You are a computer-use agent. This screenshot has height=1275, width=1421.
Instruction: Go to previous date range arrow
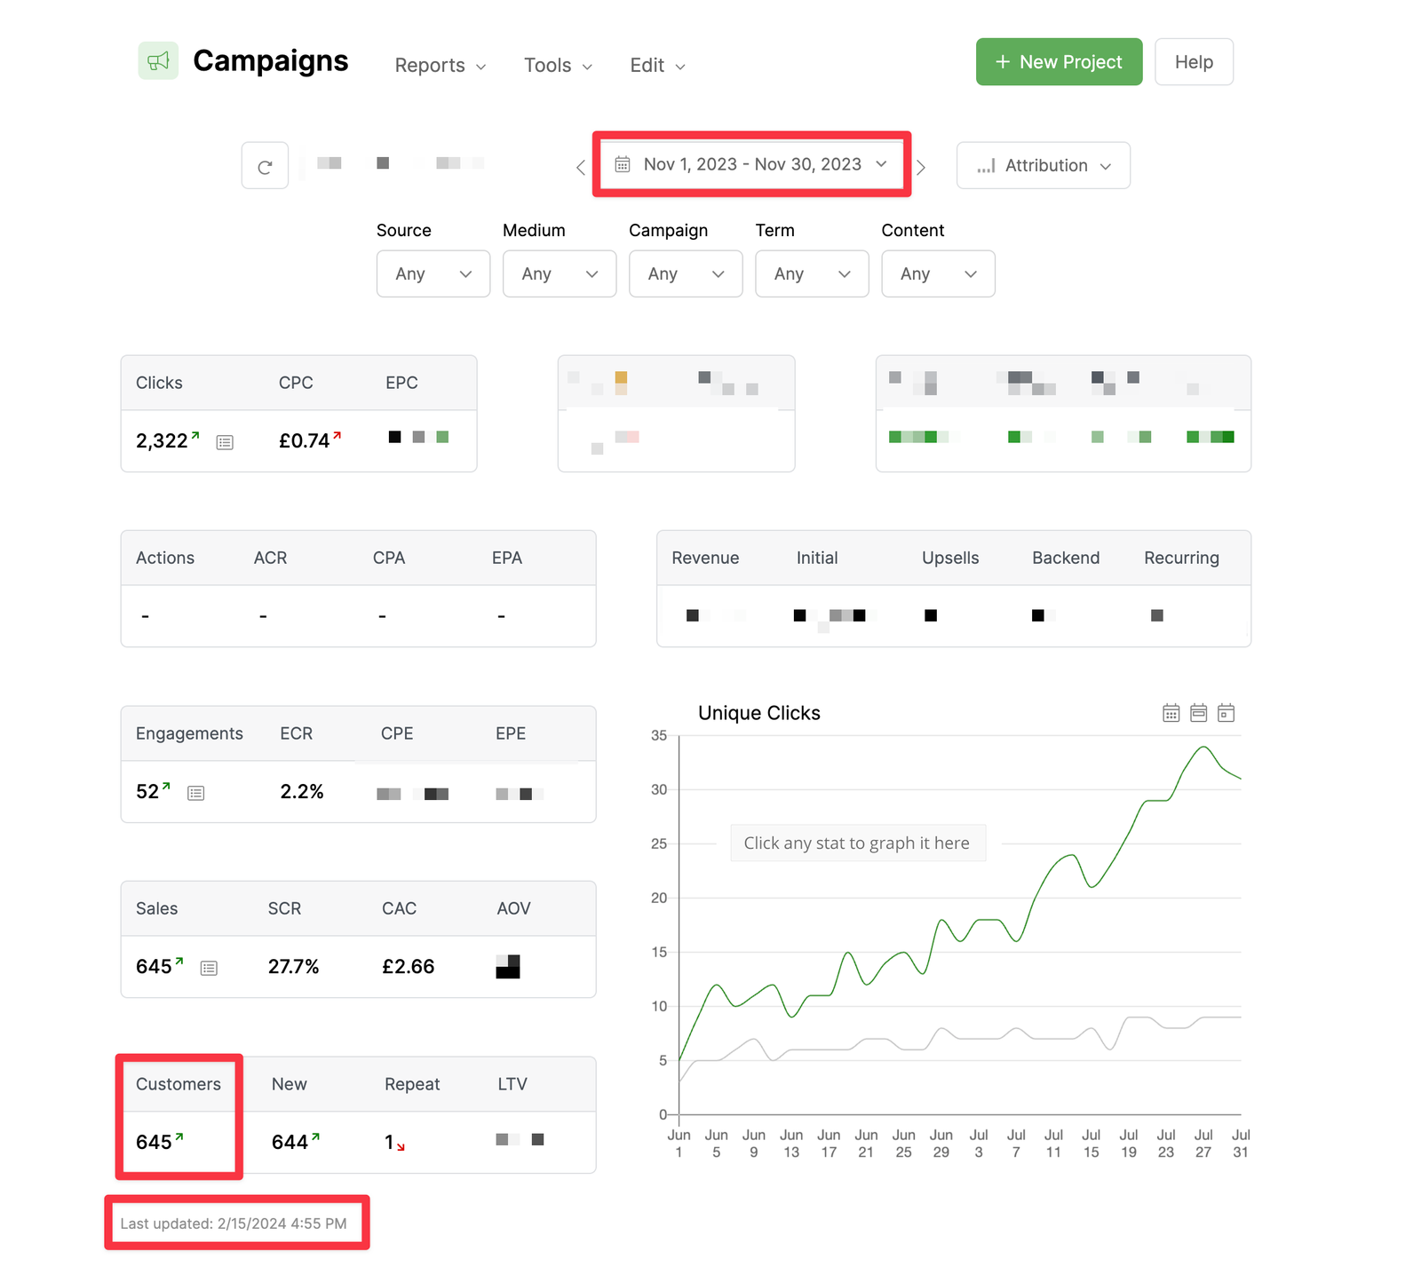(x=580, y=167)
